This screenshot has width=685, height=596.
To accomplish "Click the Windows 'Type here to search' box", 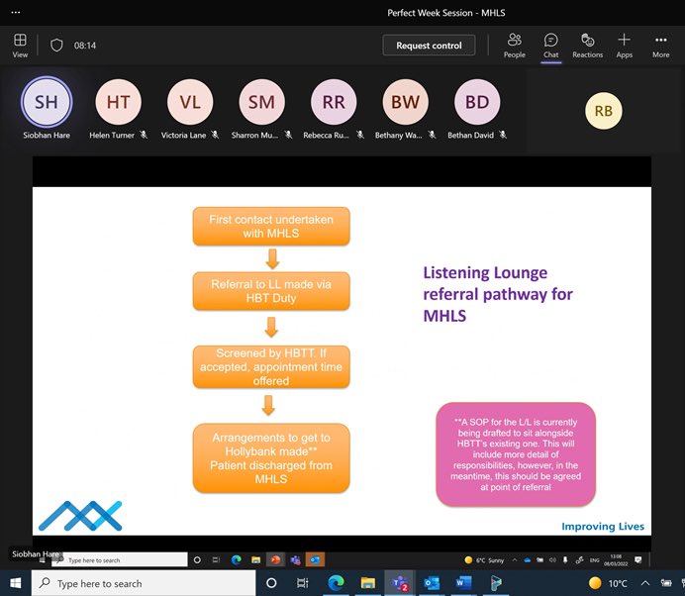I will (x=144, y=583).
